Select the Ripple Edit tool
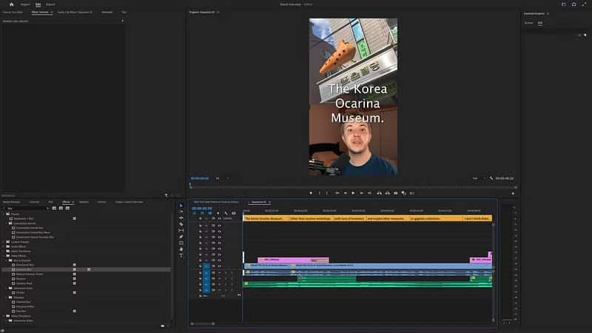Viewport: 592px width, 333px height. point(181,218)
